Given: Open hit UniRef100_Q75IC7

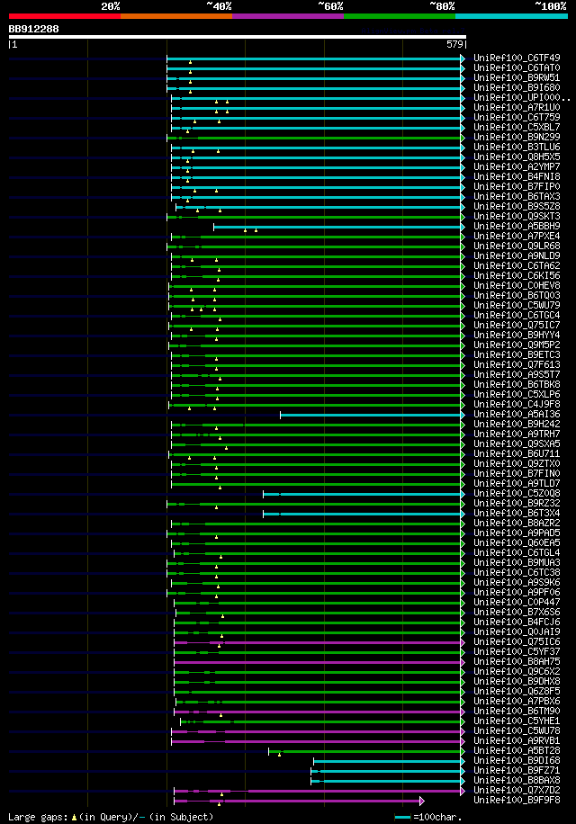Looking at the screenshot, I should (x=517, y=326).
